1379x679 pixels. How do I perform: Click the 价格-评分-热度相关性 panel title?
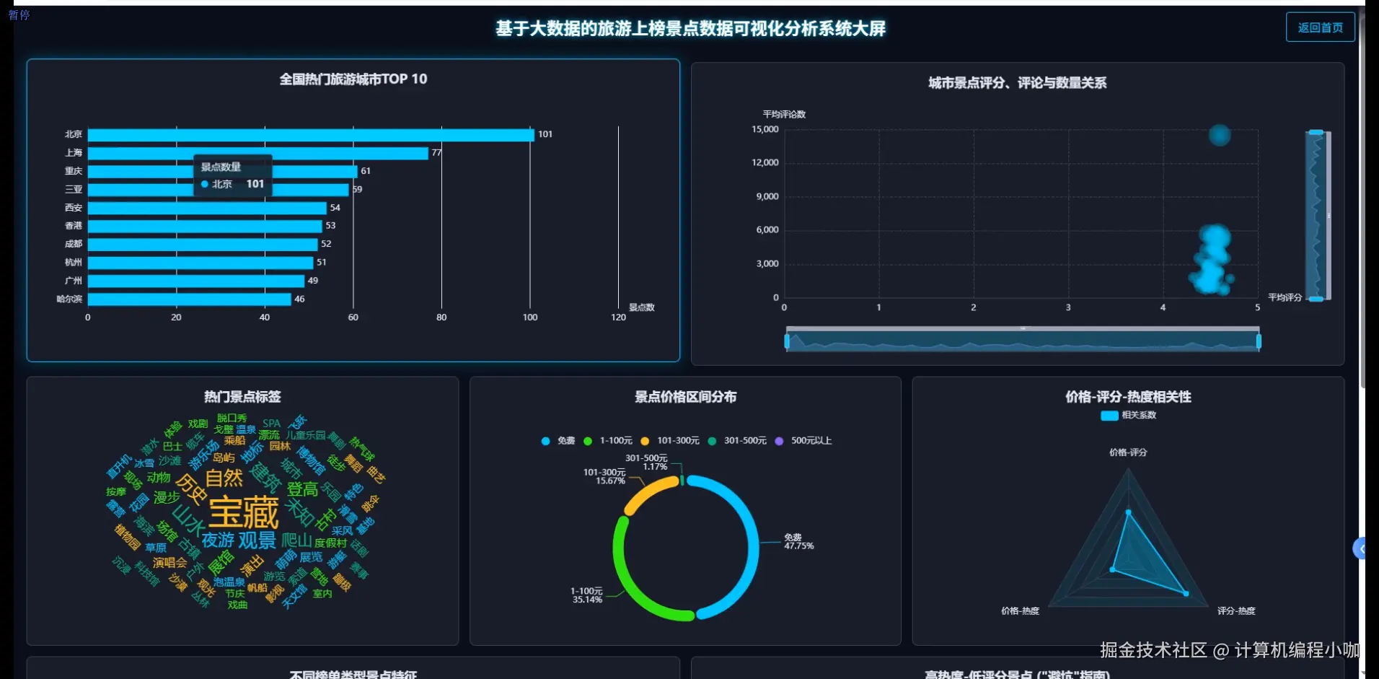click(1128, 397)
